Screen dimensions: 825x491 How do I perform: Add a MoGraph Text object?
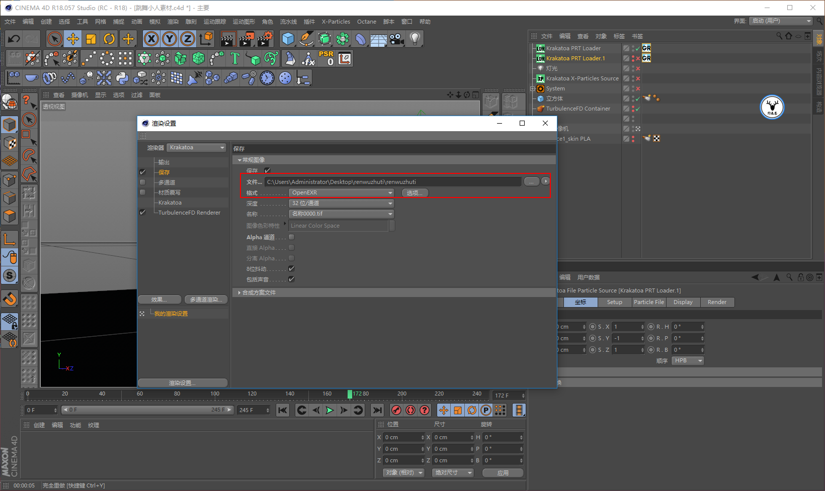click(x=235, y=58)
